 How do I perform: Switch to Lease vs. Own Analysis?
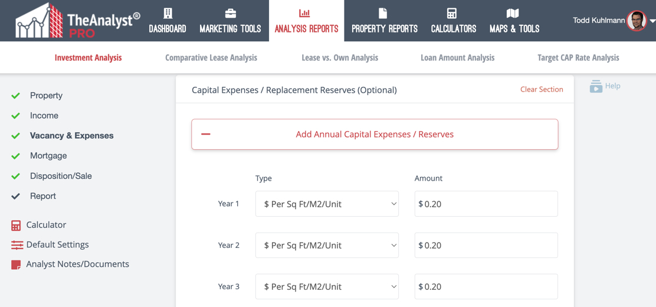pos(340,58)
